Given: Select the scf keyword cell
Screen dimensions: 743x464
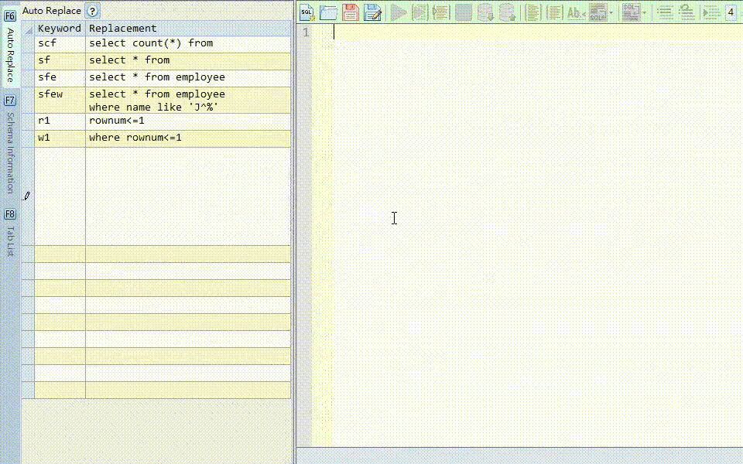Looking at the screenshot, I should [x=60, y=44].
